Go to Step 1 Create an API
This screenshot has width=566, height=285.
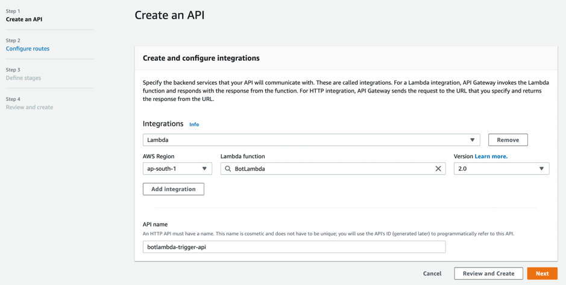pos(24,19)
